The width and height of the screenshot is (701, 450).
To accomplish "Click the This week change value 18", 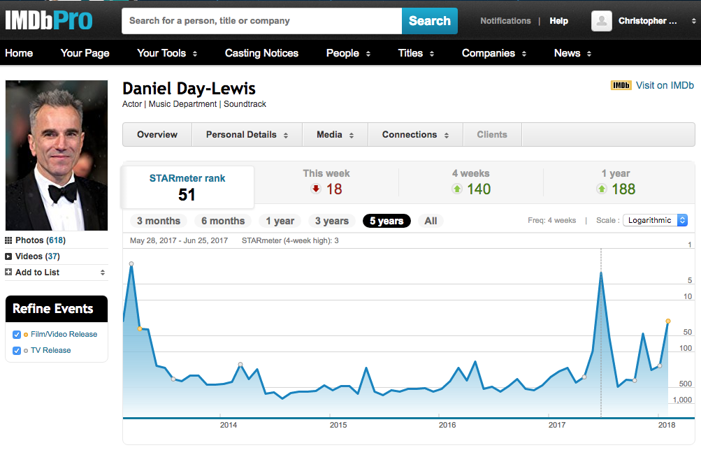I will [x=334, y=189].
